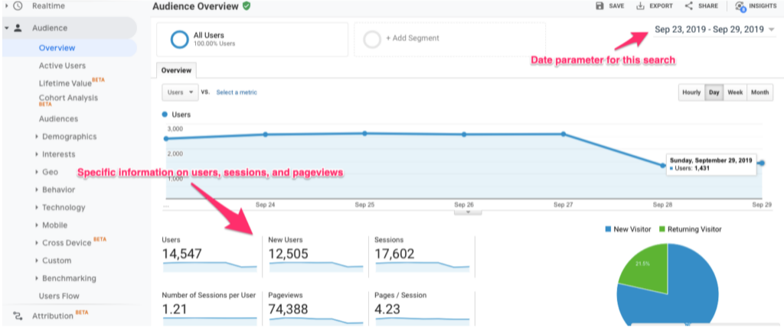
Task: Click the Audience Overview page title
Action: (x=195, y=6)
